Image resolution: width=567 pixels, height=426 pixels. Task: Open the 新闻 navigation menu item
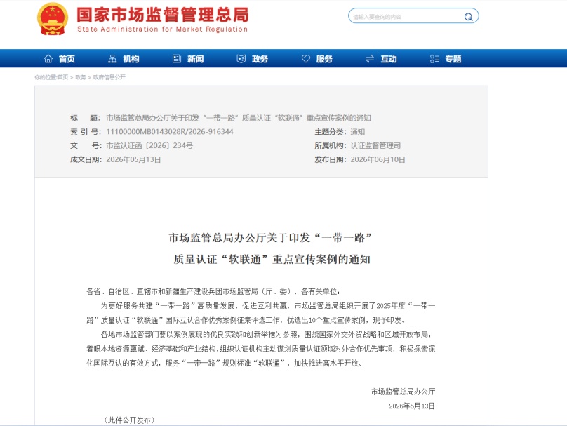(195, 59)
